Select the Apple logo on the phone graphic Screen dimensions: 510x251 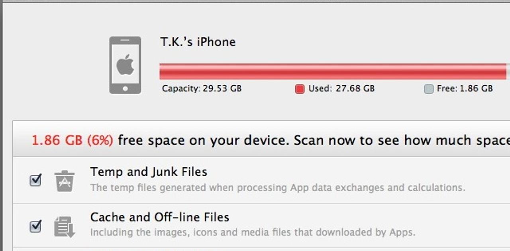pyautogui.click(x=125, y=65)
